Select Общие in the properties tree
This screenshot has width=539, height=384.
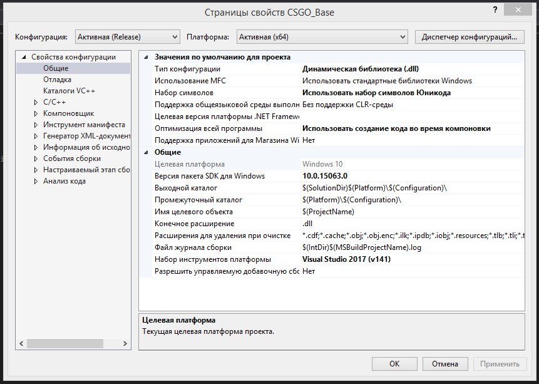pyautogui.click(x=56, y=68)
